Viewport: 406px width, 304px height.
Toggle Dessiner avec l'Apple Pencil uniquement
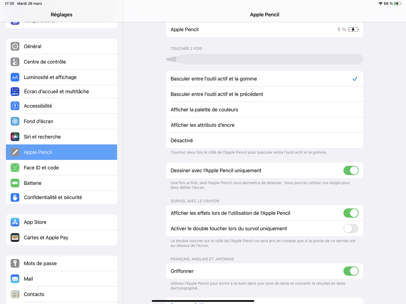click(351, 170)
